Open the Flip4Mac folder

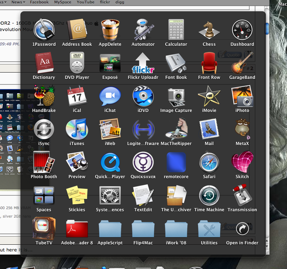click(143, 229)
